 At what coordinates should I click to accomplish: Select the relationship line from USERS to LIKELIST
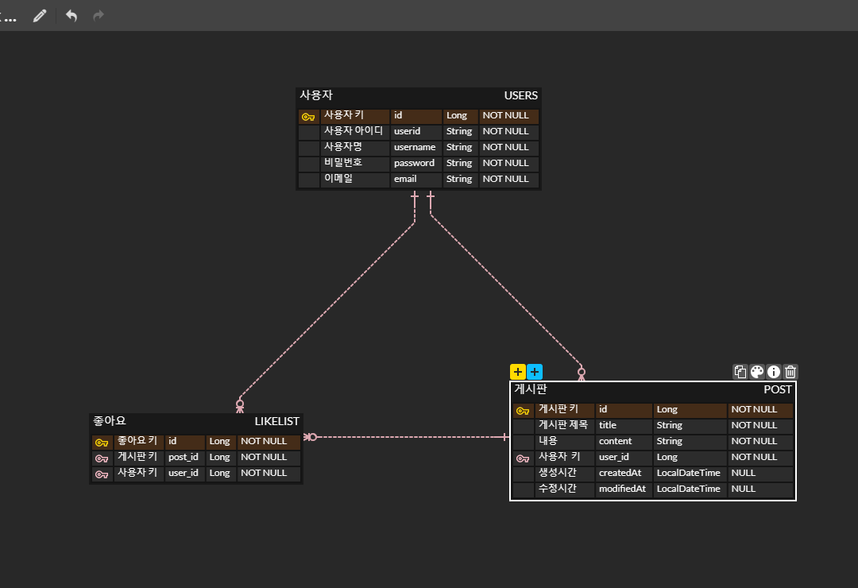click(x=328, y=309)
